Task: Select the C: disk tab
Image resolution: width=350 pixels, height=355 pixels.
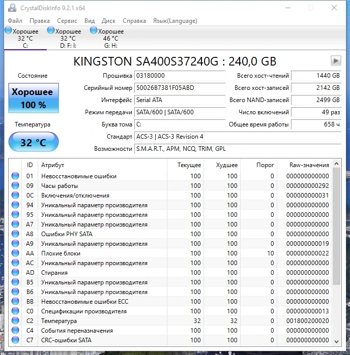Action: [x=25, y=38]
